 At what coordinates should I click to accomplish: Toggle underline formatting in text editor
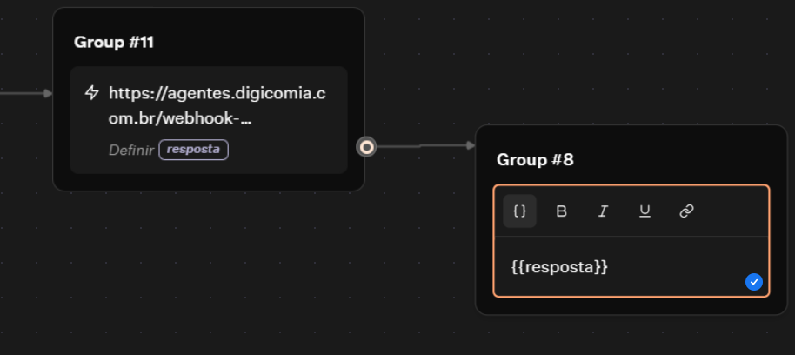click(x=645, y=211)
